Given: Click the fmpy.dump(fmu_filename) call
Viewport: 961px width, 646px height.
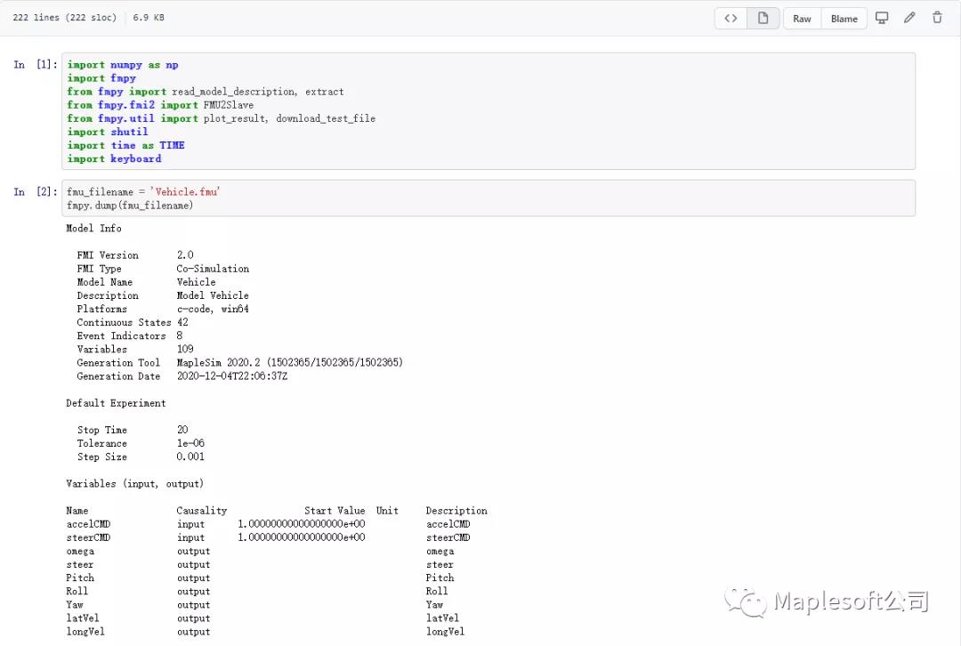Looking at the screenshot, I should pyautogui.click(x=130, y=205).
